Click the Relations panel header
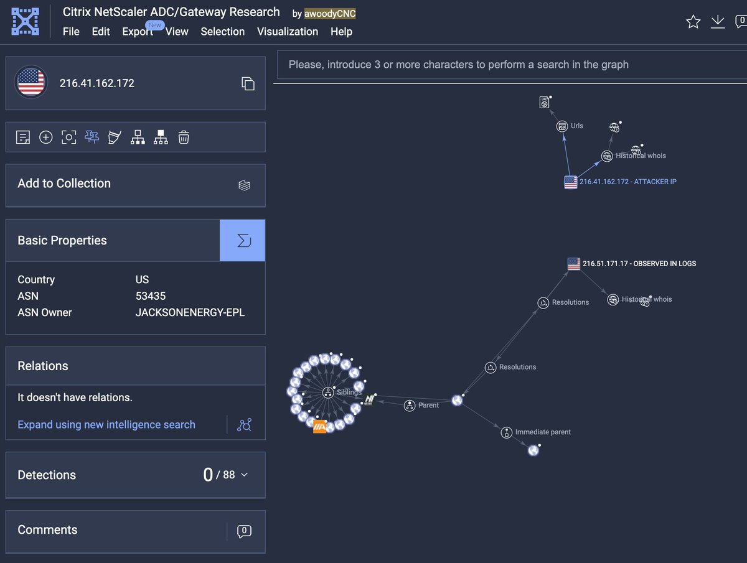 [x=135, y=366]
